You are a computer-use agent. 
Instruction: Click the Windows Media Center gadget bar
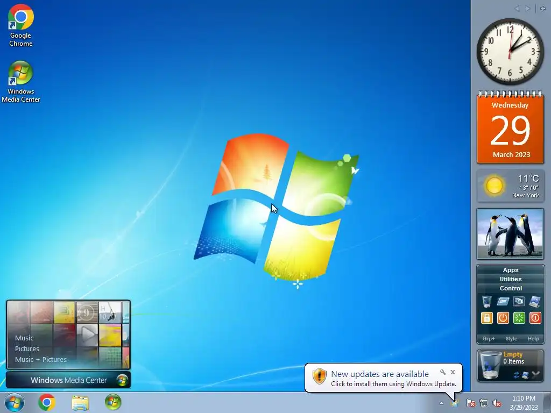click(68, 380)
